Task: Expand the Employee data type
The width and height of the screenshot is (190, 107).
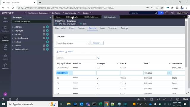Action: [x=13, y=31]
